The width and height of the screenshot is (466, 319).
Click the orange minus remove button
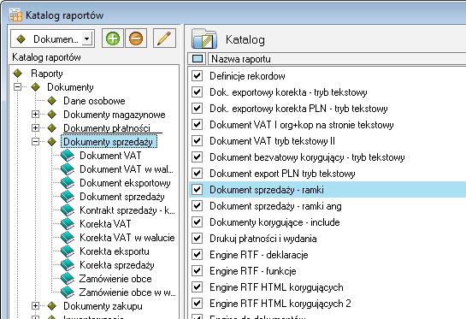[136, 38]
